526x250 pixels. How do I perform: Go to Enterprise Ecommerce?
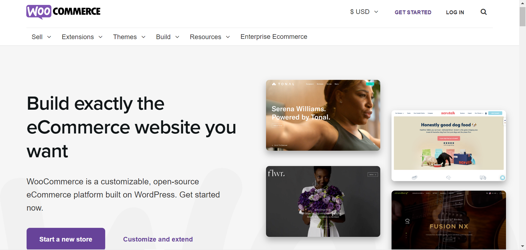click(274, 37)
